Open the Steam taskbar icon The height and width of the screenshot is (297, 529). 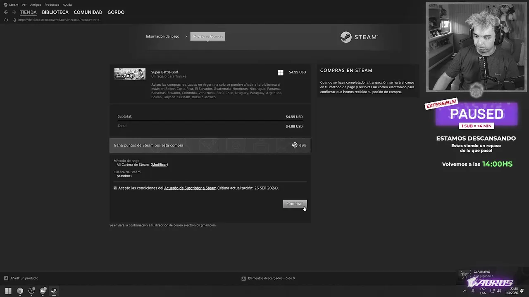click(54, 291)
